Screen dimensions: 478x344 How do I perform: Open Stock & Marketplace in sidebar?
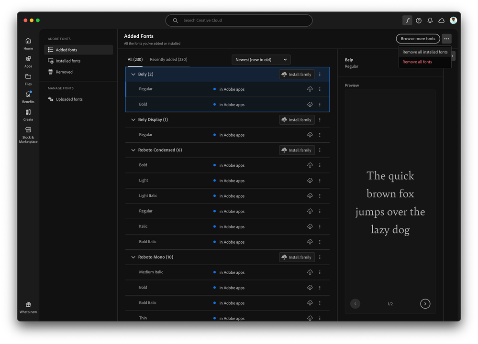(28, 135)
